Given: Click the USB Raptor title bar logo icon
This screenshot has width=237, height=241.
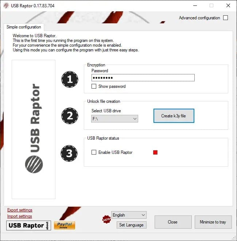Looking at the screenshot, I should (x=6, y=6).
